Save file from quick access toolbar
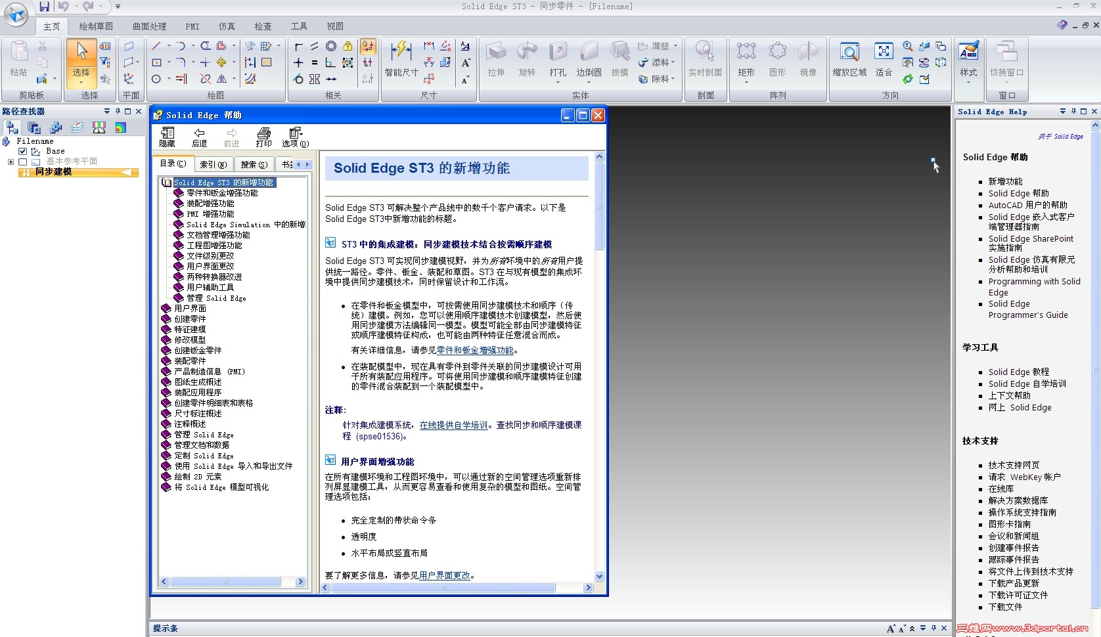Screen dimensions: 1101x637 click(44, 7)
